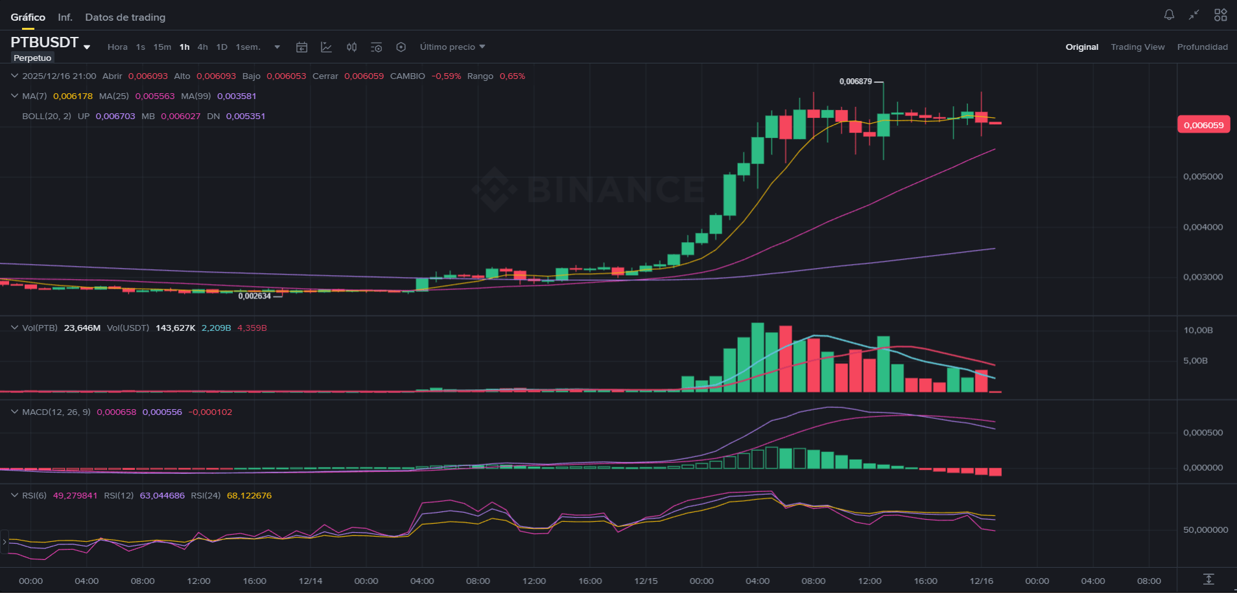Image resolution: width=1237 pixels, height=593 pixels.
Task: Click the 0,005000 price axis label
Action: click(x=1203, y=176)
